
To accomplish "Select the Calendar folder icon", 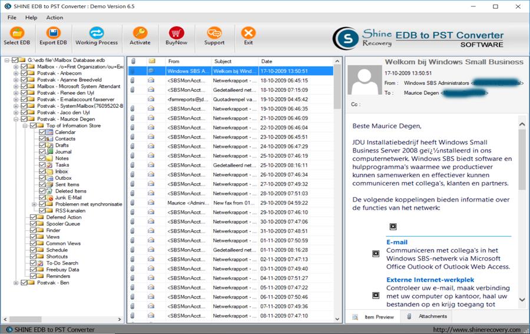I will (x=49, y=132).
